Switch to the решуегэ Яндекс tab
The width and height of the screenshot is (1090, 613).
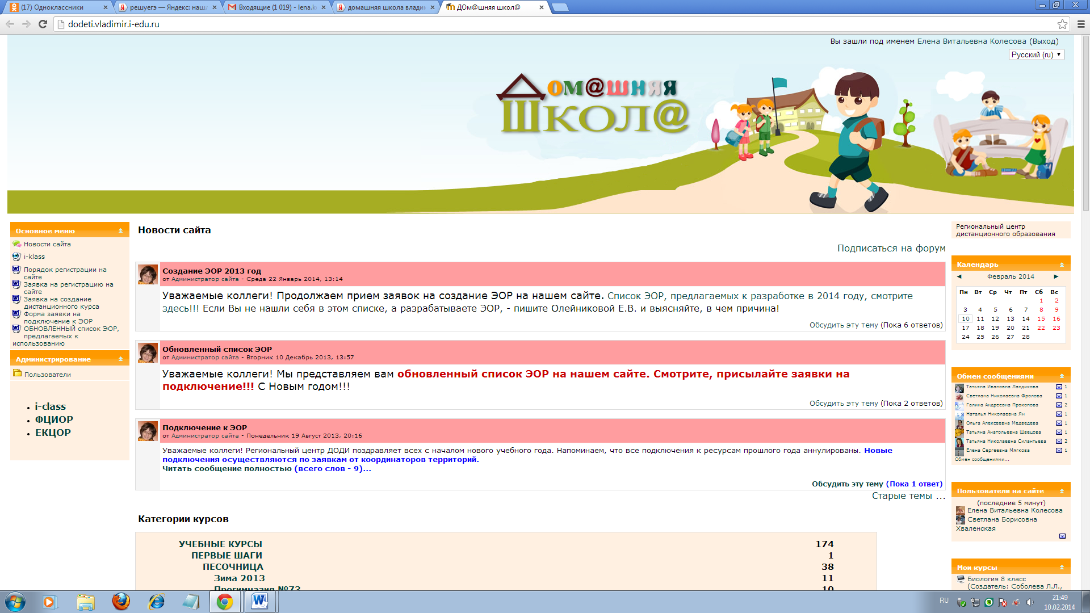[167, 7]
